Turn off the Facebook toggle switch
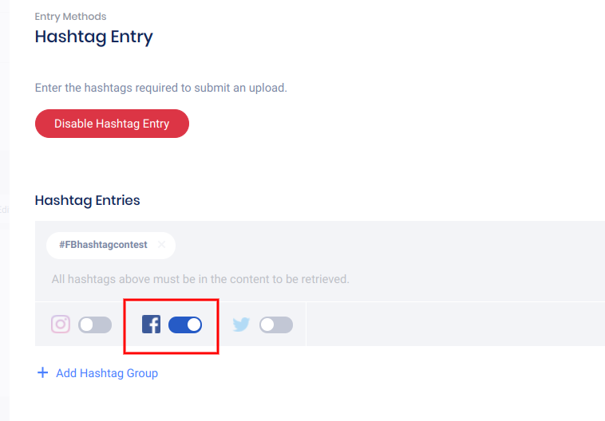This screenshot has height=421, width=605. coord(185,325)
